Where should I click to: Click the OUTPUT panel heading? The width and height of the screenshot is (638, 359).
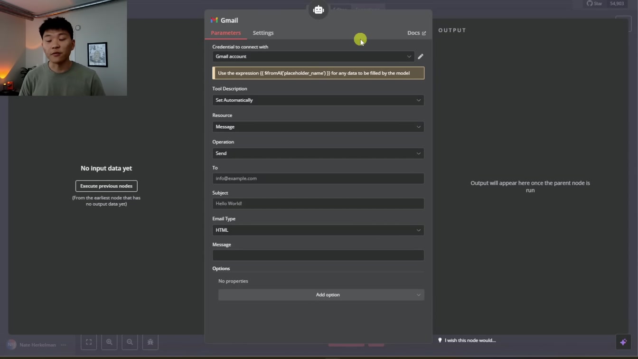click(452, 30)
